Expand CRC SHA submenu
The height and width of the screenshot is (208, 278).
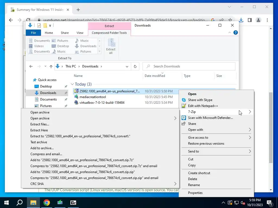(x=175, y=184)
